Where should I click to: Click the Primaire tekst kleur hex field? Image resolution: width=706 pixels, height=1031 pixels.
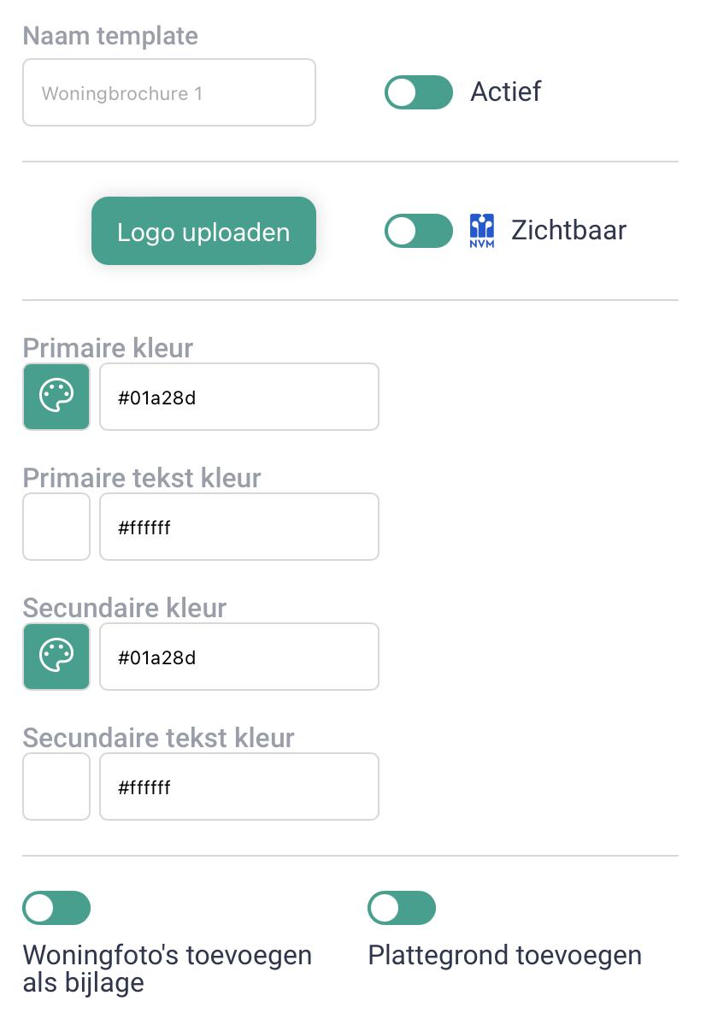click(x=239, y=527)
